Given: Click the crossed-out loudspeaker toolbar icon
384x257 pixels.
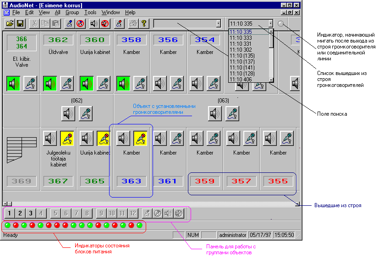Looking at the screenshot, I should (x=105, y=24).
